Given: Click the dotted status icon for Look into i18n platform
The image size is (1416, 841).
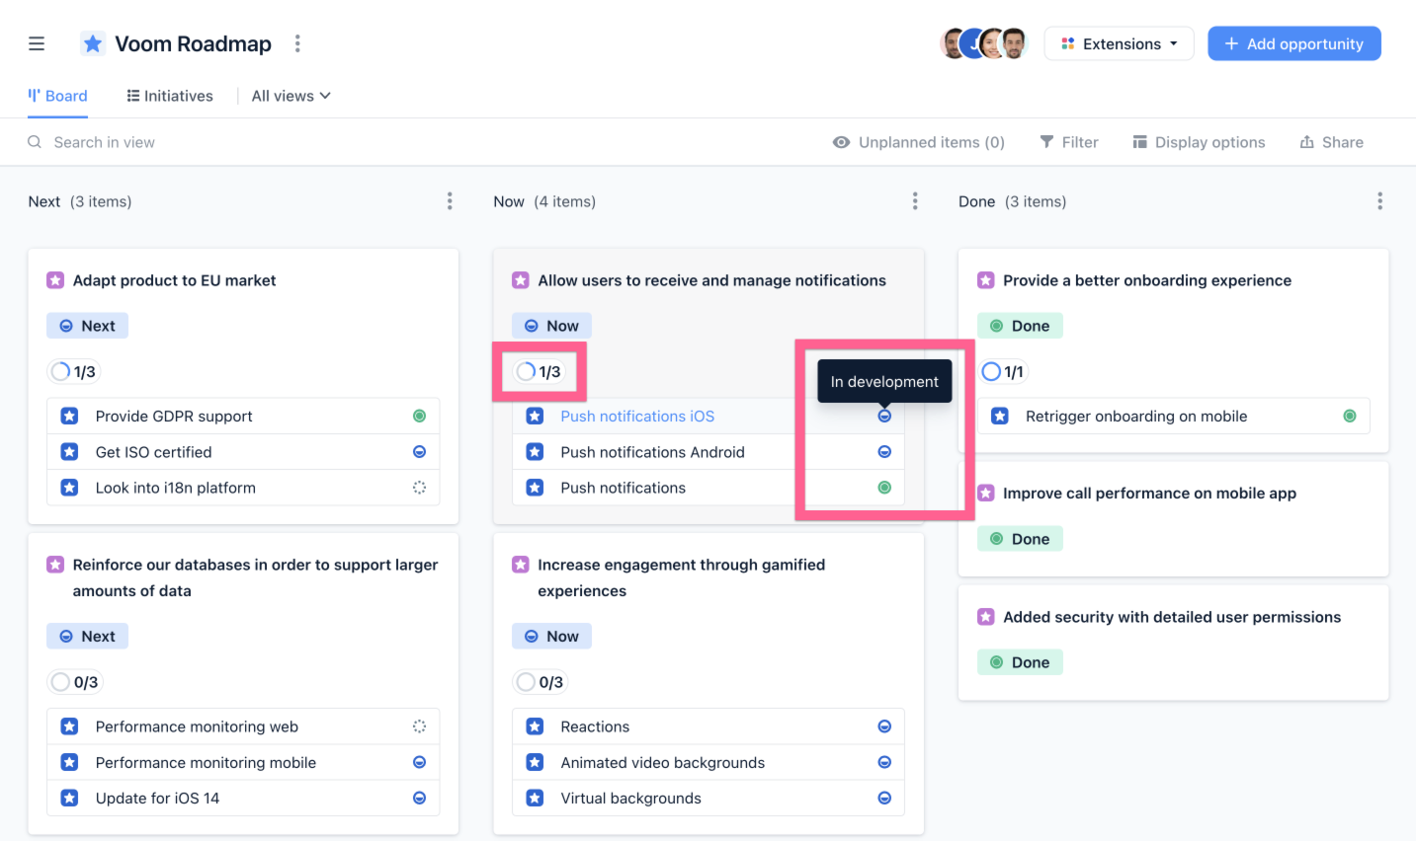Looking at the screenshot, I should click(419, 488).
